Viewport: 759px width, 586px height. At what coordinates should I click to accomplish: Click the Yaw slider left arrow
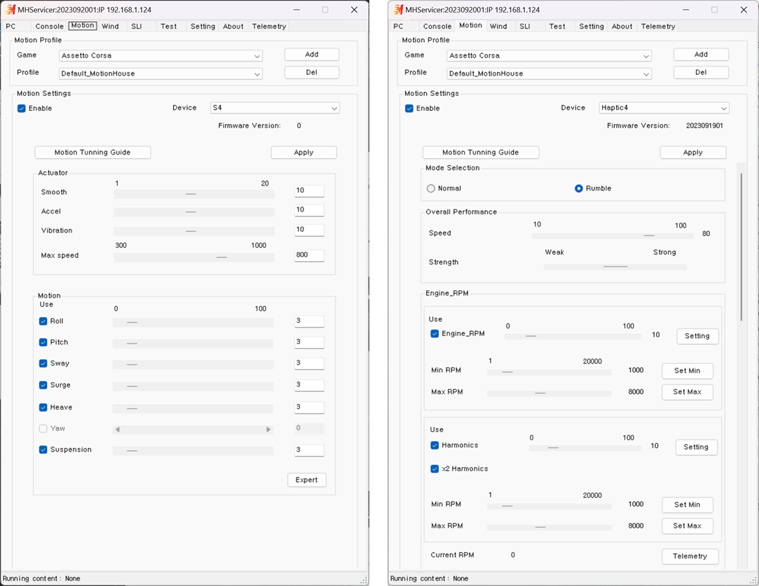pyautogui.click(x=118, y=429)
